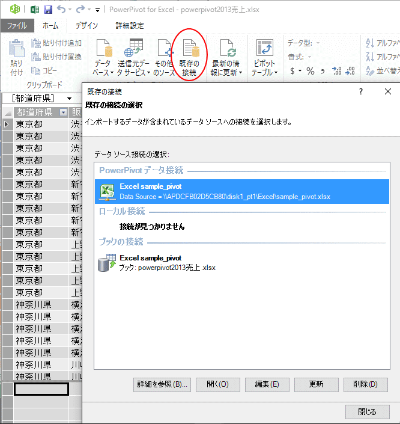Click the ブックの接続 group header
This screenshot has width=400, height=424.
pyautogui.click(x=121, y=242)
